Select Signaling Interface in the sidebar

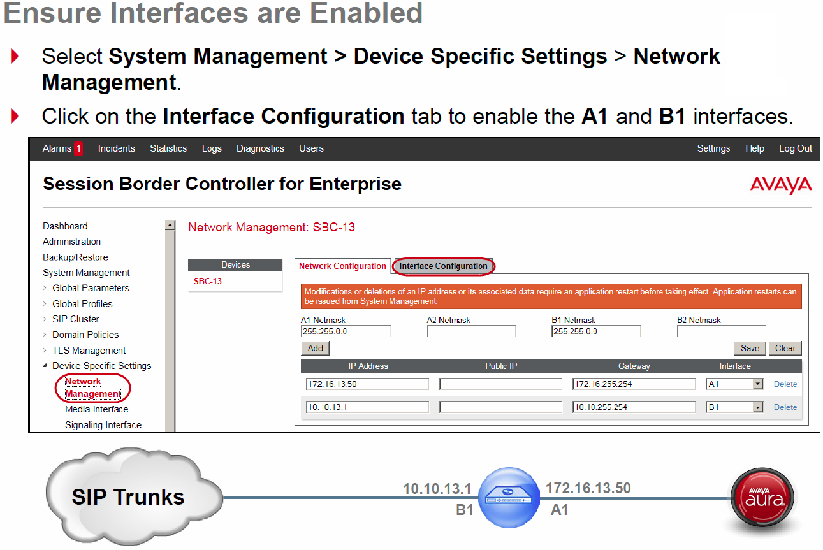point(103,425)
